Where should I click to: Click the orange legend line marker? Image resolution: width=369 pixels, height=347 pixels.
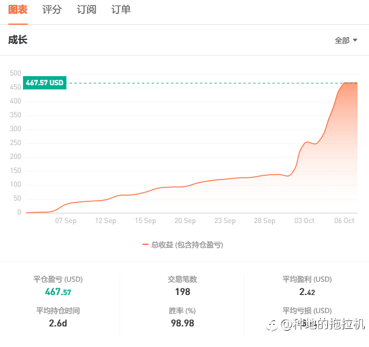145,244
